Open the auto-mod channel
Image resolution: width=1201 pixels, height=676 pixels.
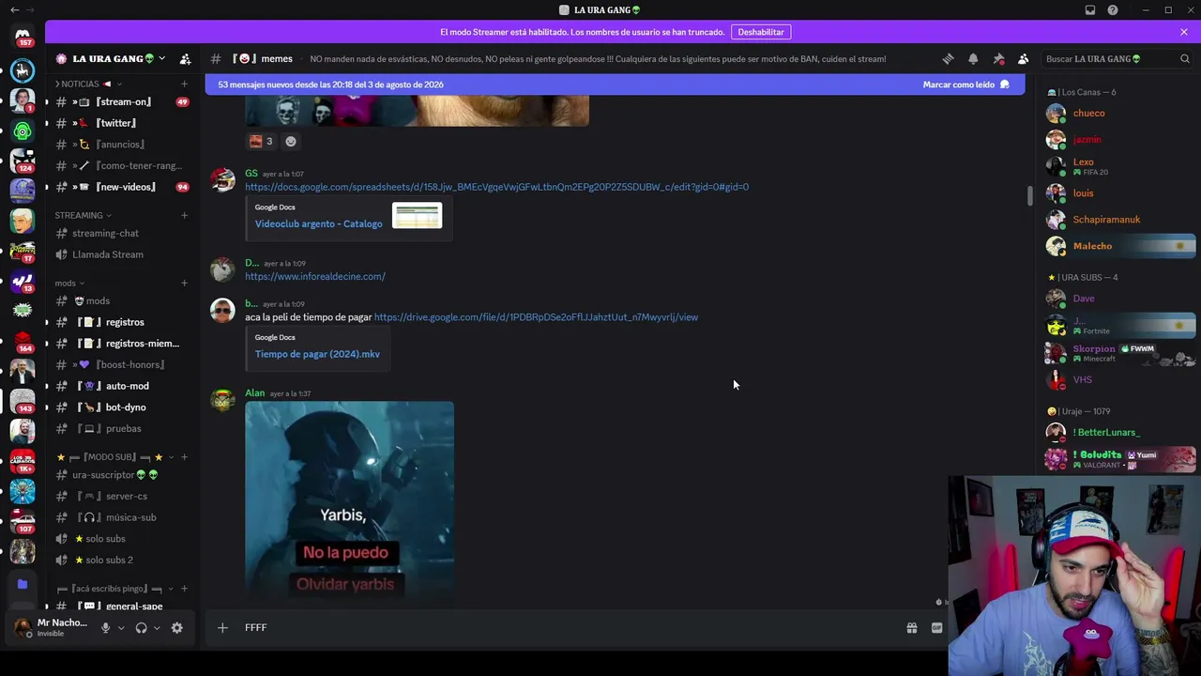pos(123,386)
